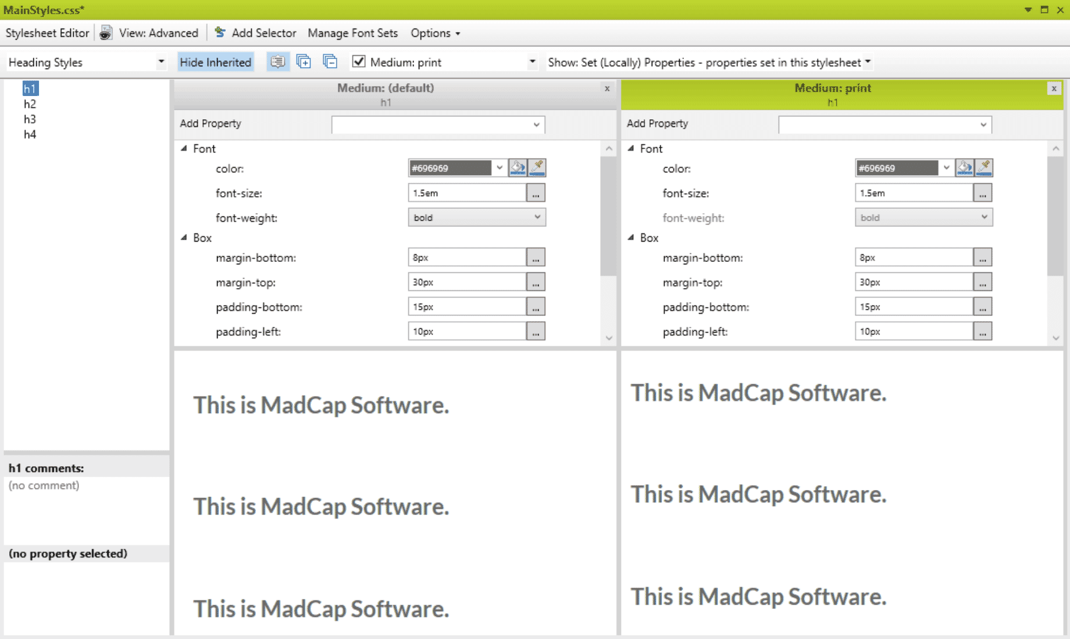Viewport: 1070px width, 639px height.
Task: Click the (no comment) comments text
Action: tap(44, 485)
